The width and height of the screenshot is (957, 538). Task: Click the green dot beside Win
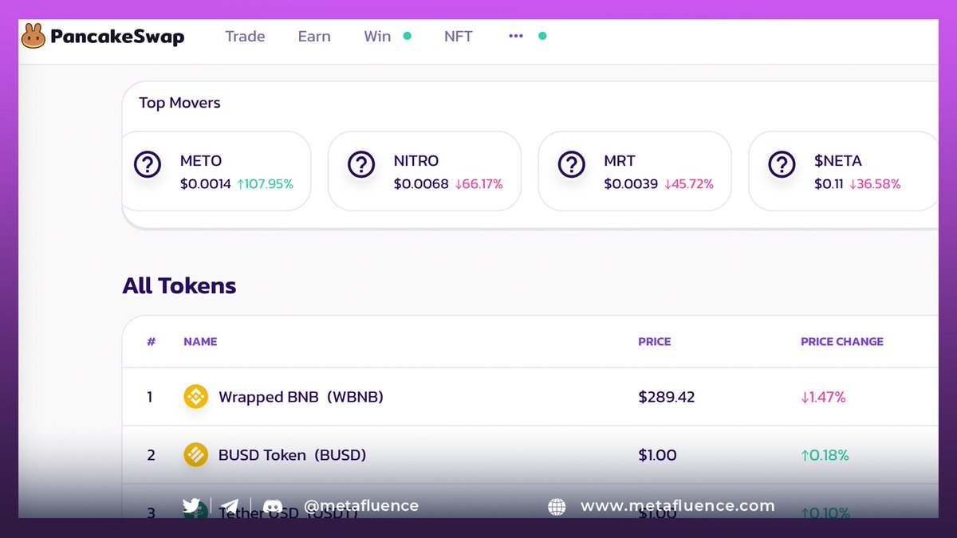(408, 36)
